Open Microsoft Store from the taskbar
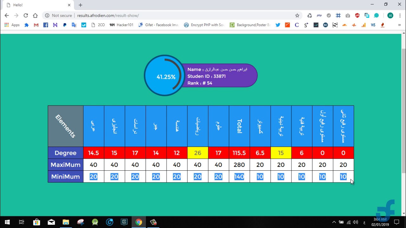 tap(36, 222)
